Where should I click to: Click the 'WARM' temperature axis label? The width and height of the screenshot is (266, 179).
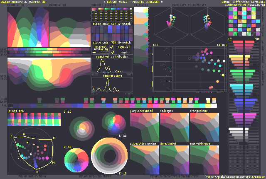[129, 93]
